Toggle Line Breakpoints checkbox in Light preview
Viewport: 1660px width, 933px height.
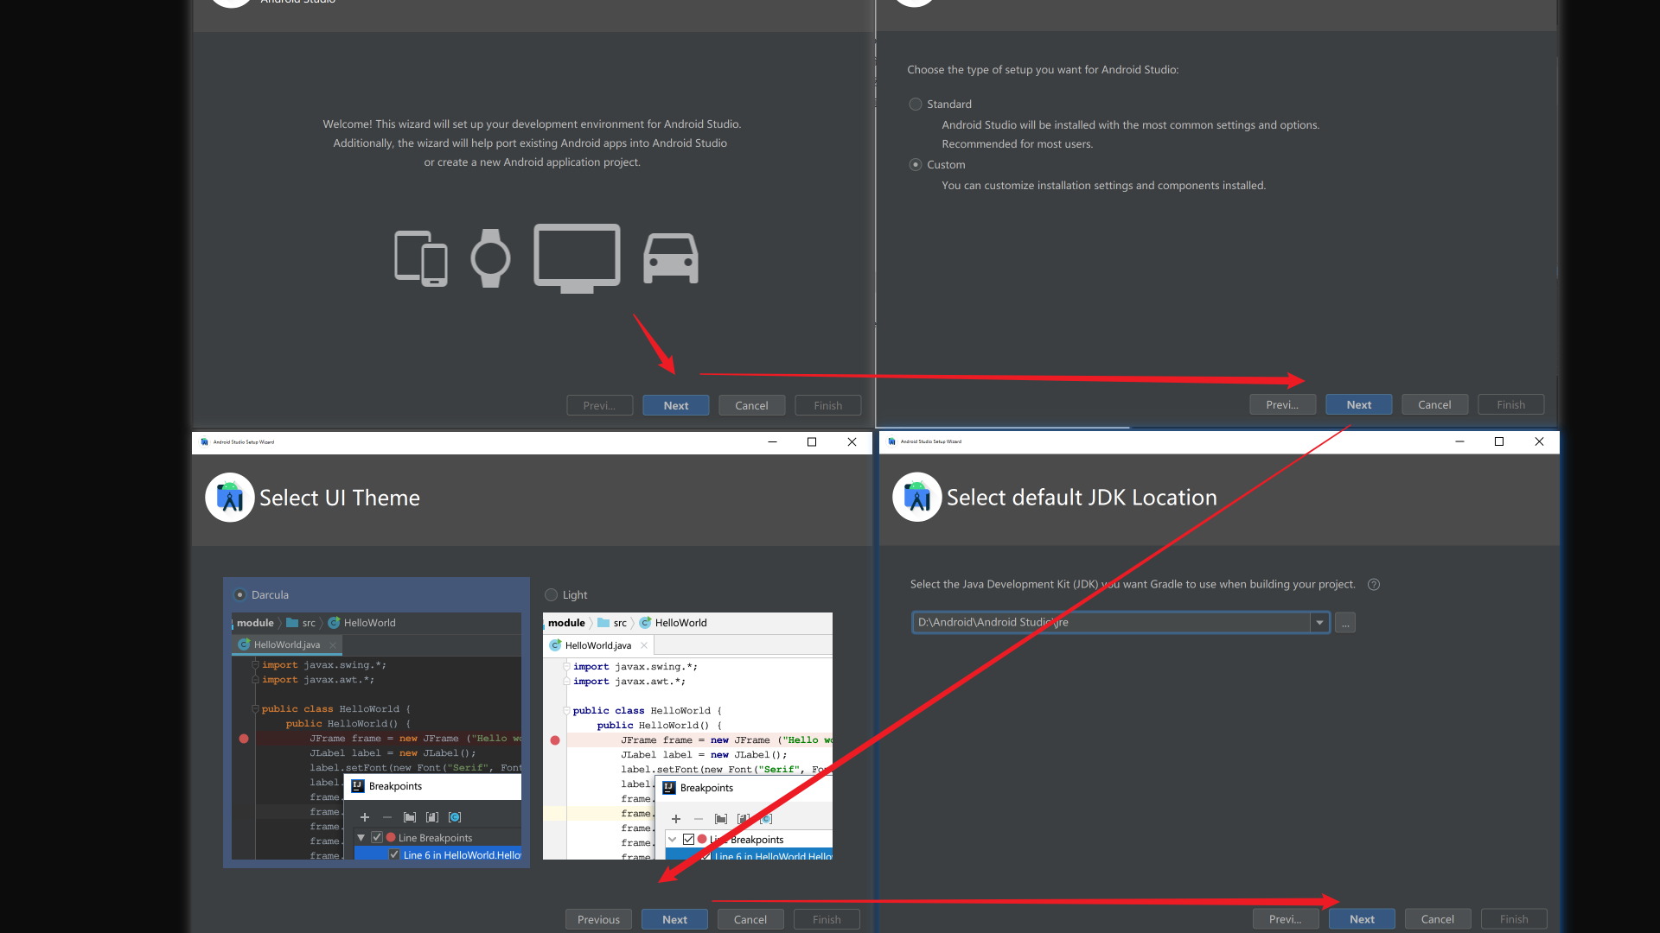688,840
